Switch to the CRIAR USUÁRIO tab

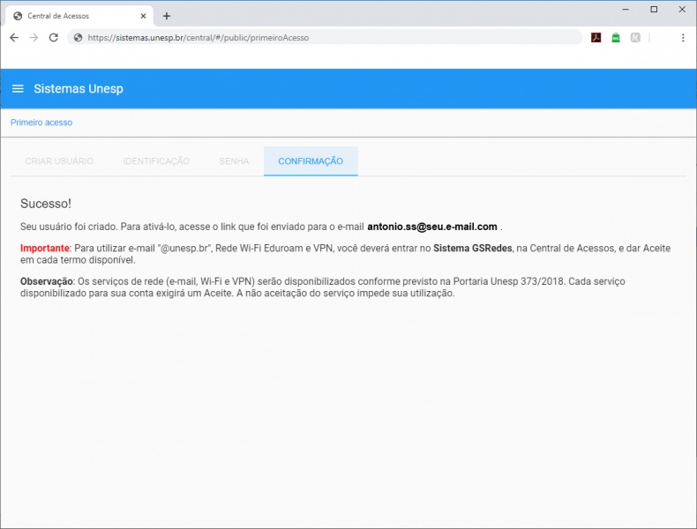click(59, 161)
